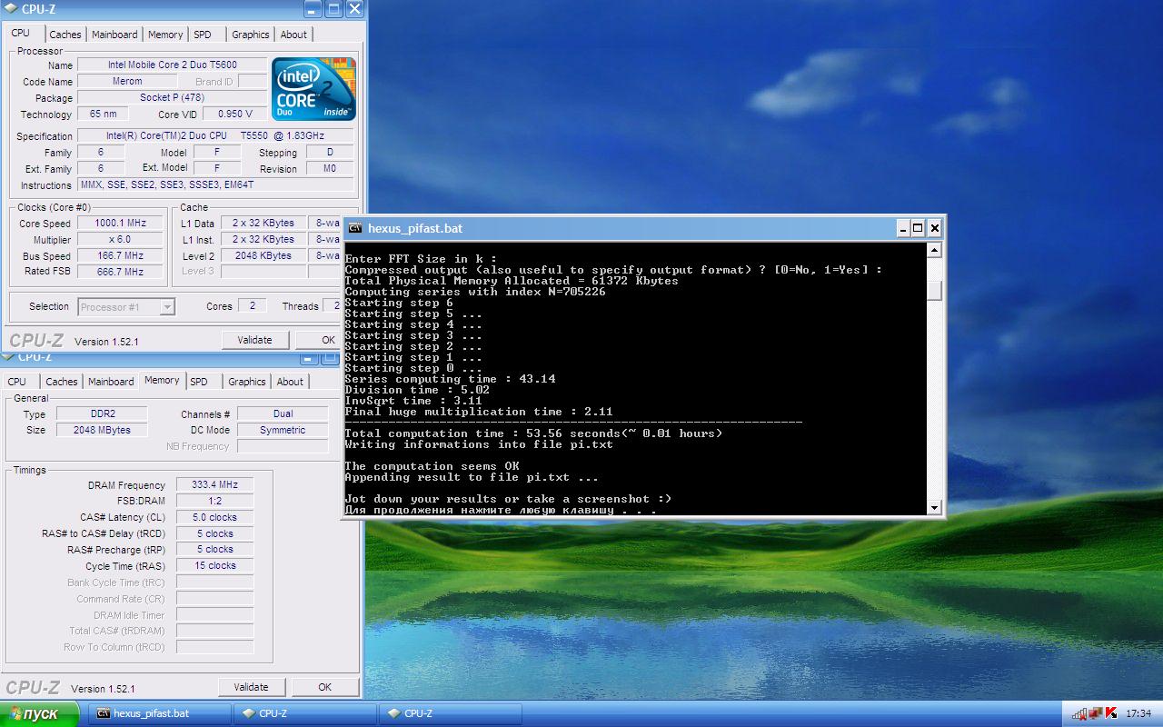Click Validate in the lower CPU-Z window
The width and height of the screenshot is (1163, 727).
[x=251, y=687]
